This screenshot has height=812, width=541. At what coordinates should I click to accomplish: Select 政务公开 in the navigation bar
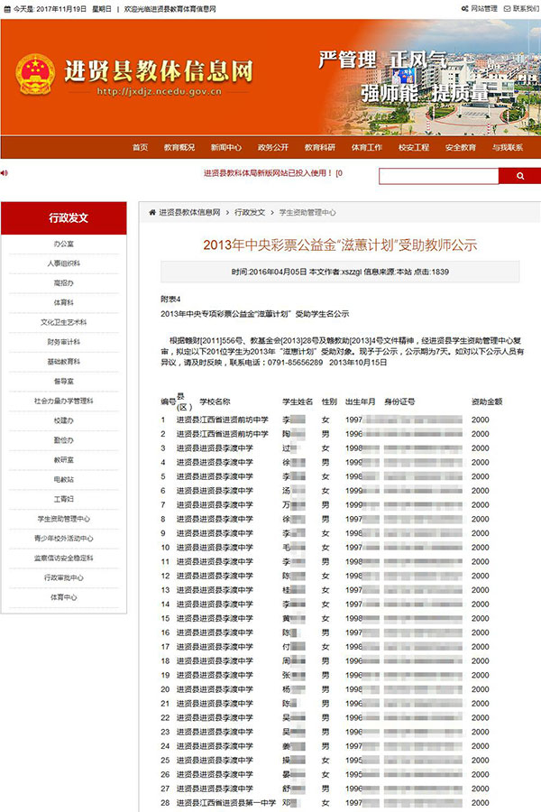click(x=273, y=147)
